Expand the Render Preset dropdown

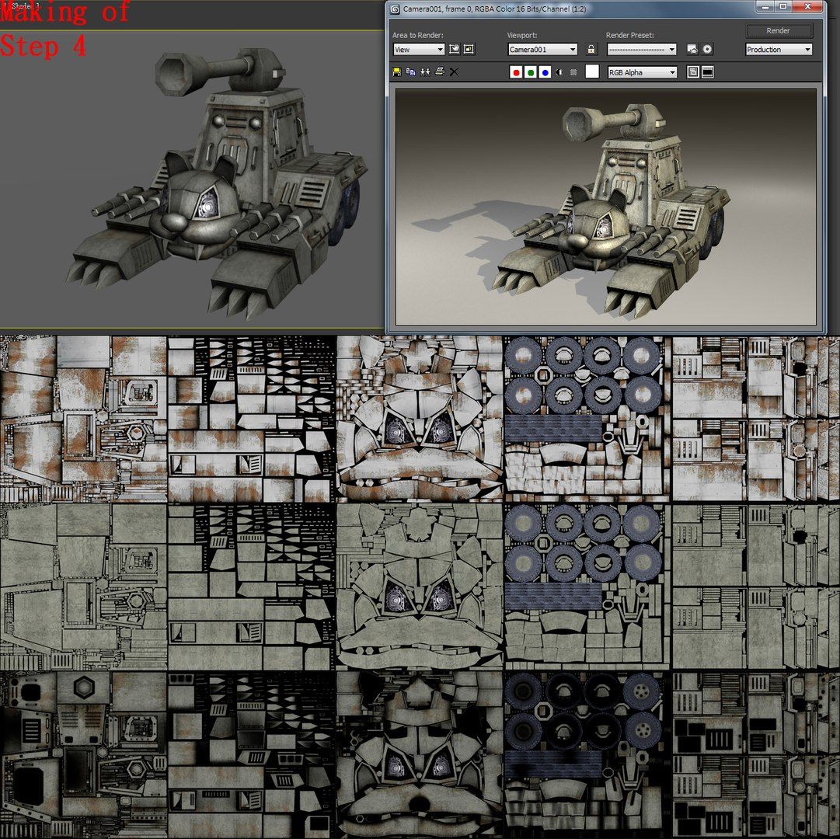pyautogui.click(x=642, y=49)
